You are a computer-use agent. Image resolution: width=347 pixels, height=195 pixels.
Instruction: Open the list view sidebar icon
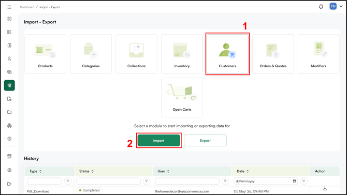(x=9, y=32)
